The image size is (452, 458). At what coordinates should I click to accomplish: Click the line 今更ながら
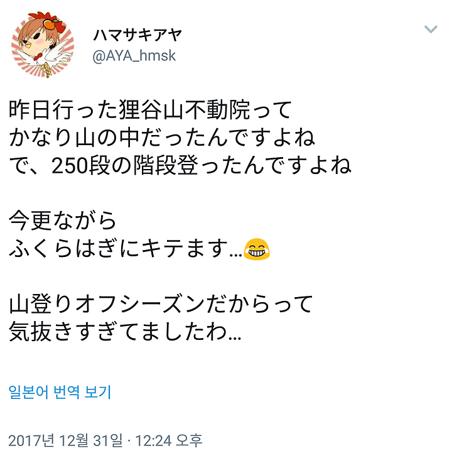[x=62, y=221]
